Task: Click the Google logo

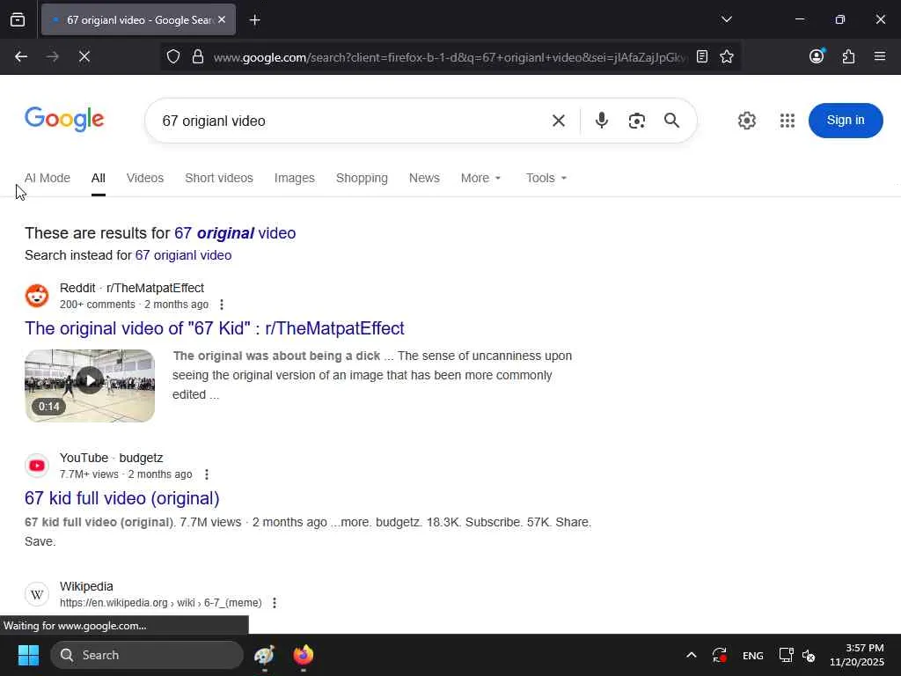Action: tap(64, 119)
